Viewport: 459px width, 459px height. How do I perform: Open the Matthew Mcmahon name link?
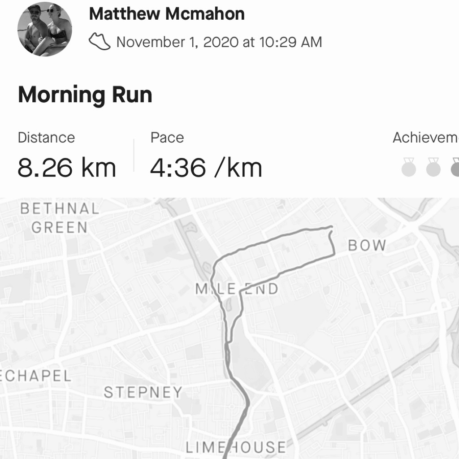167,14
